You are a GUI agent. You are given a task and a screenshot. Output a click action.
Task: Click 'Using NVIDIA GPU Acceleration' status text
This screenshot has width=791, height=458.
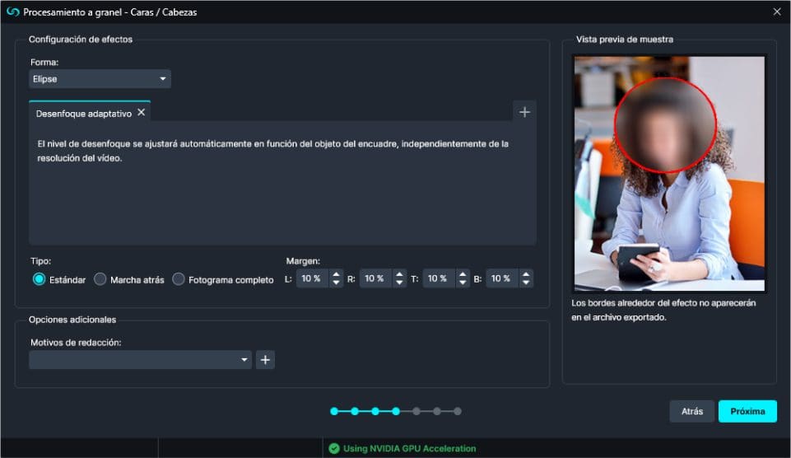click(410, 448)
